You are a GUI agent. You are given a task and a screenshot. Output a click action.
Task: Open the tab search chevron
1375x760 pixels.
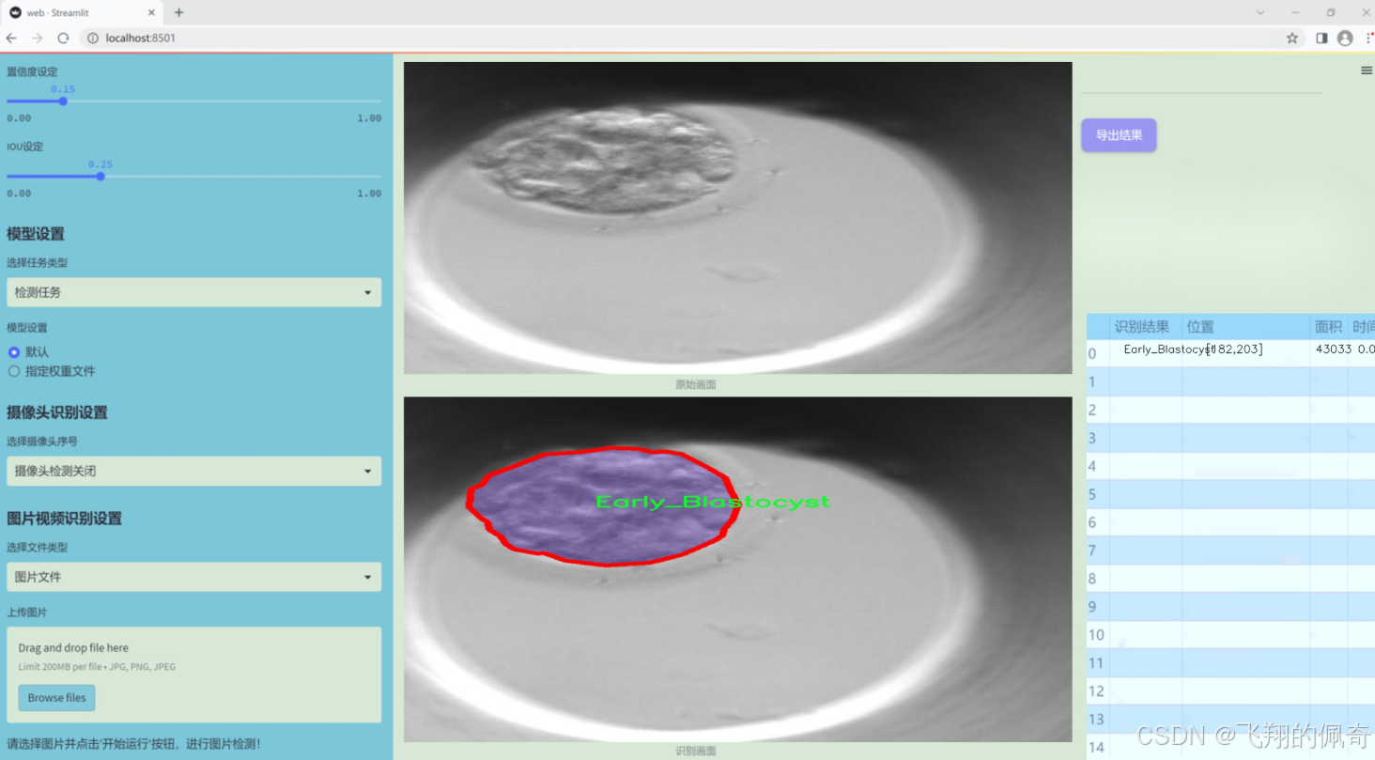pyautogui.click(x=1260, y=12)
